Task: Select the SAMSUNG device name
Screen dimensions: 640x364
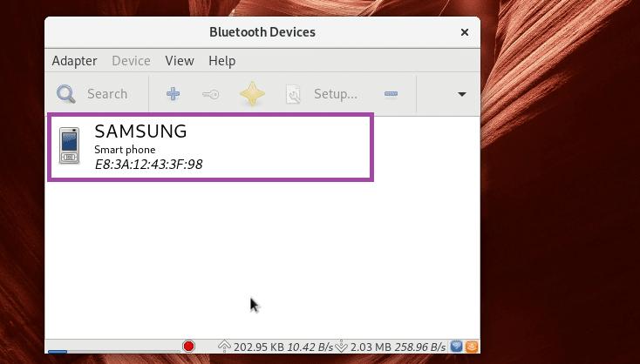Action: tap(140, 131)
